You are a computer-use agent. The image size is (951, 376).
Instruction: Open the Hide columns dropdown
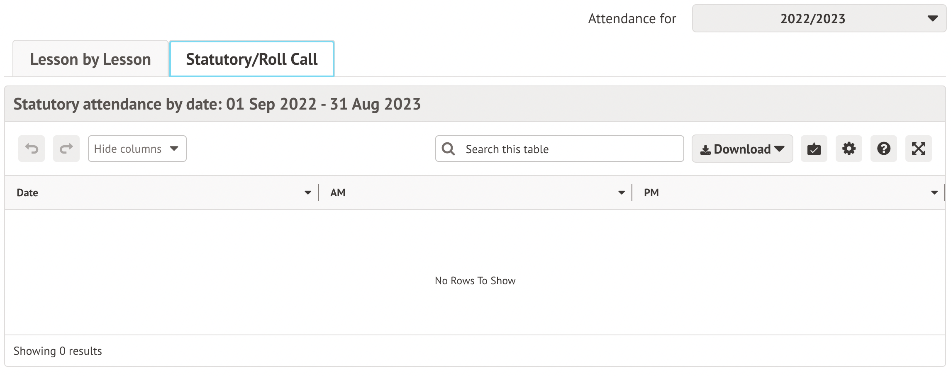click(x=137, y=149)
